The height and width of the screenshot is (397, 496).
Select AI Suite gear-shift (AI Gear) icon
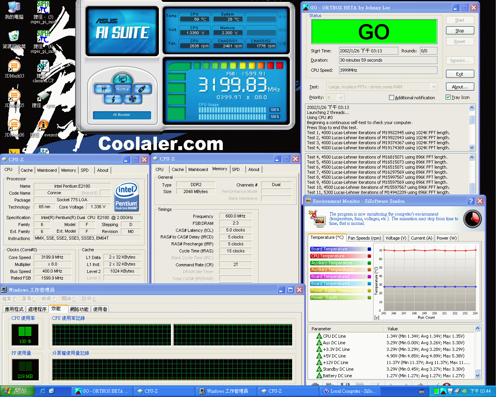pos(104,89)
